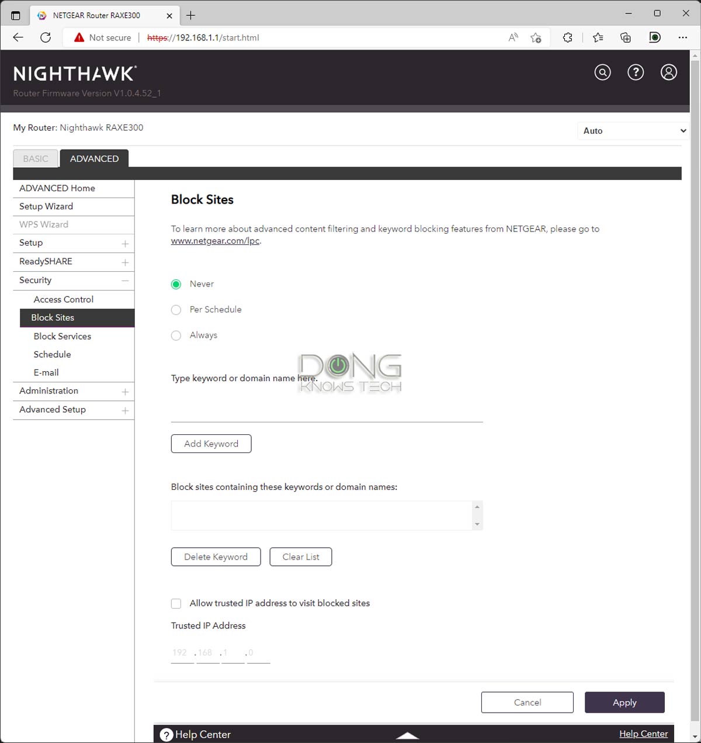Expand the Administration menu section

[125, 392]
